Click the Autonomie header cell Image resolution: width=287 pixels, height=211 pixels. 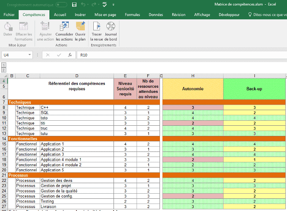193,89
